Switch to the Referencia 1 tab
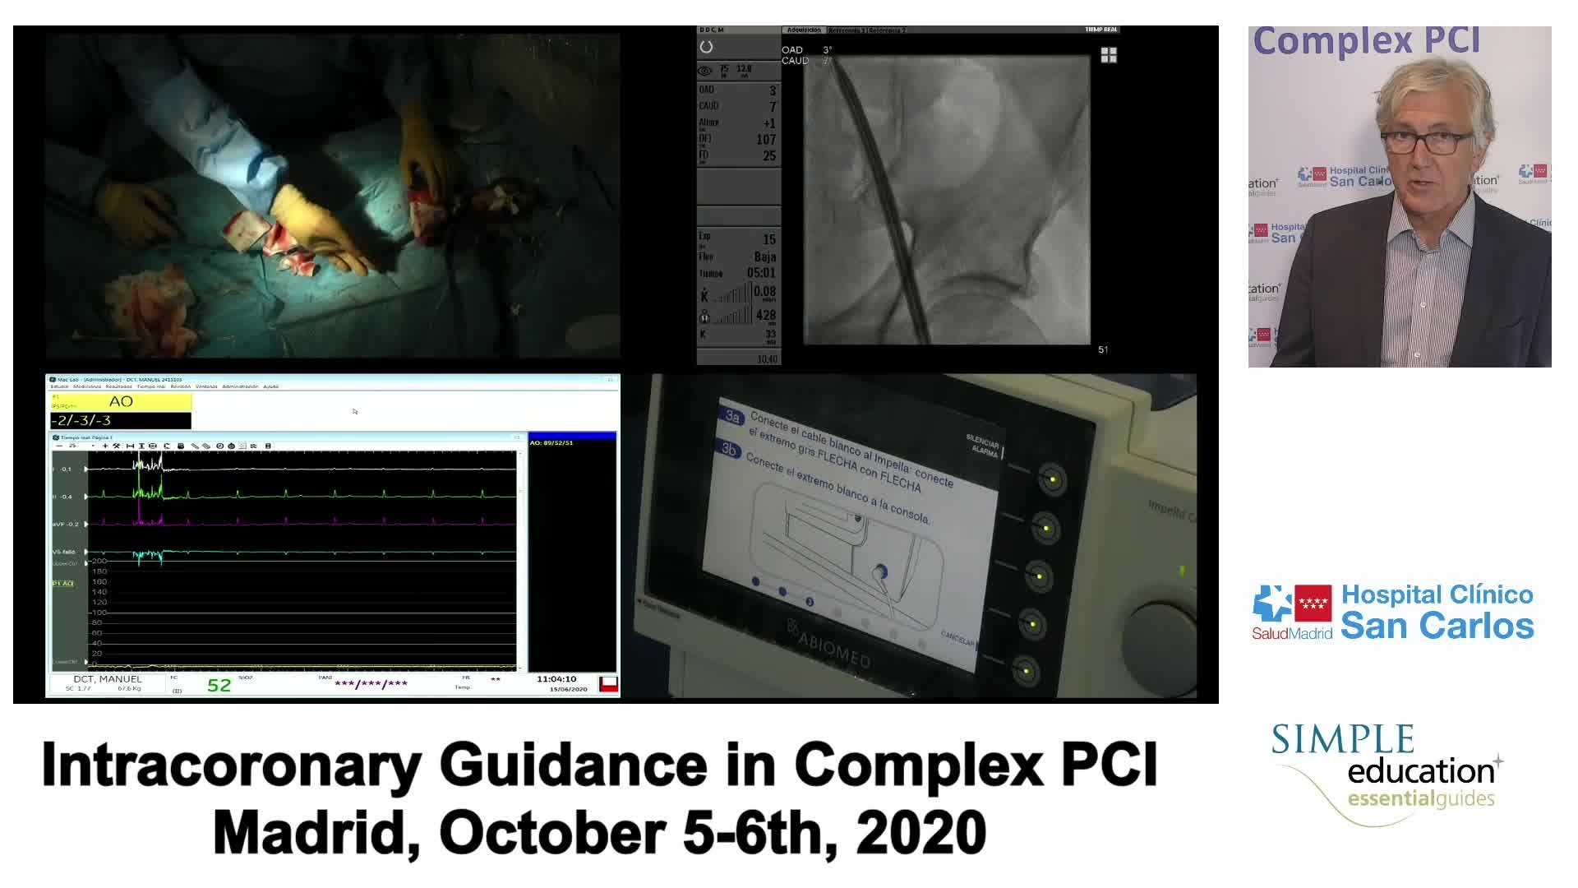 point(847,30)
